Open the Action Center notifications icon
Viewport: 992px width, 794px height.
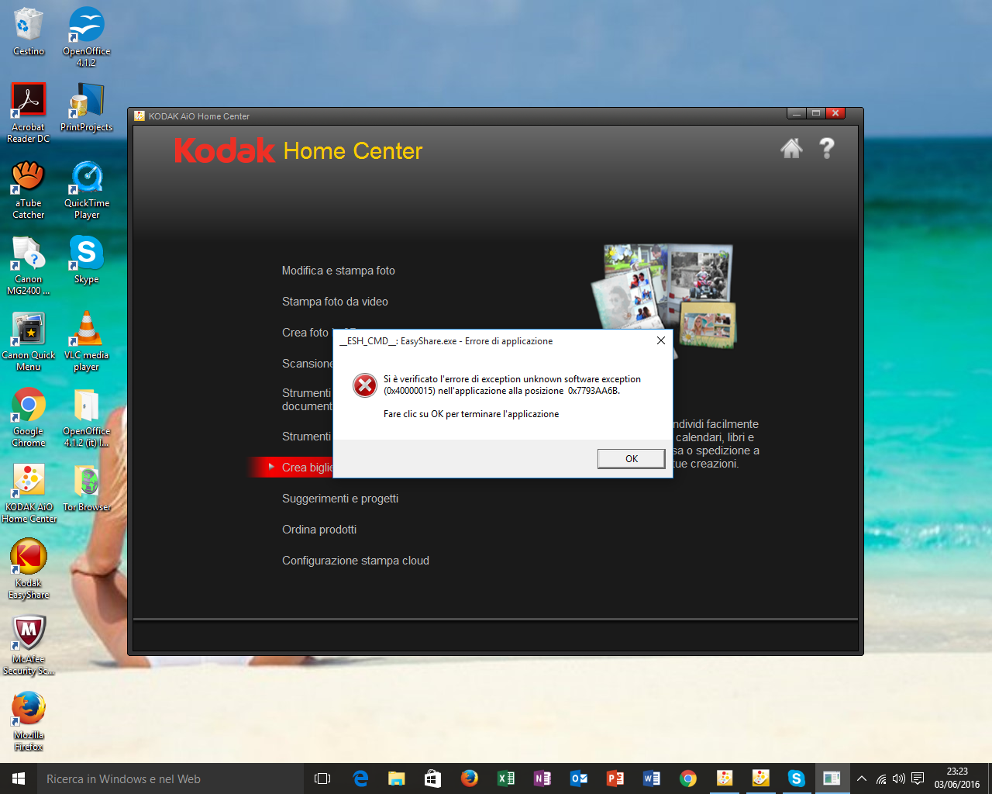coord(918,778)
